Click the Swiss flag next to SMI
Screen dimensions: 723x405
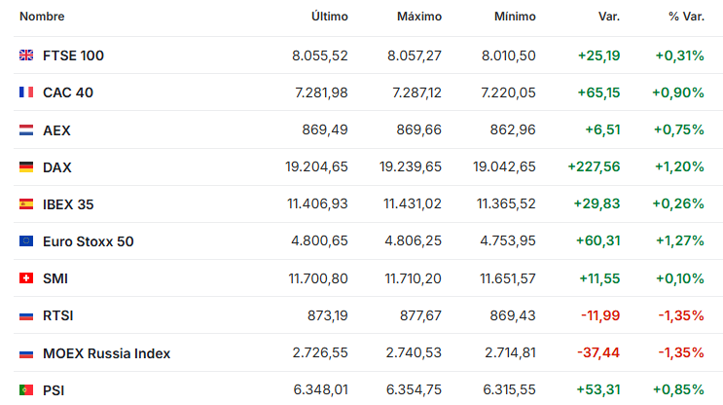26,278
